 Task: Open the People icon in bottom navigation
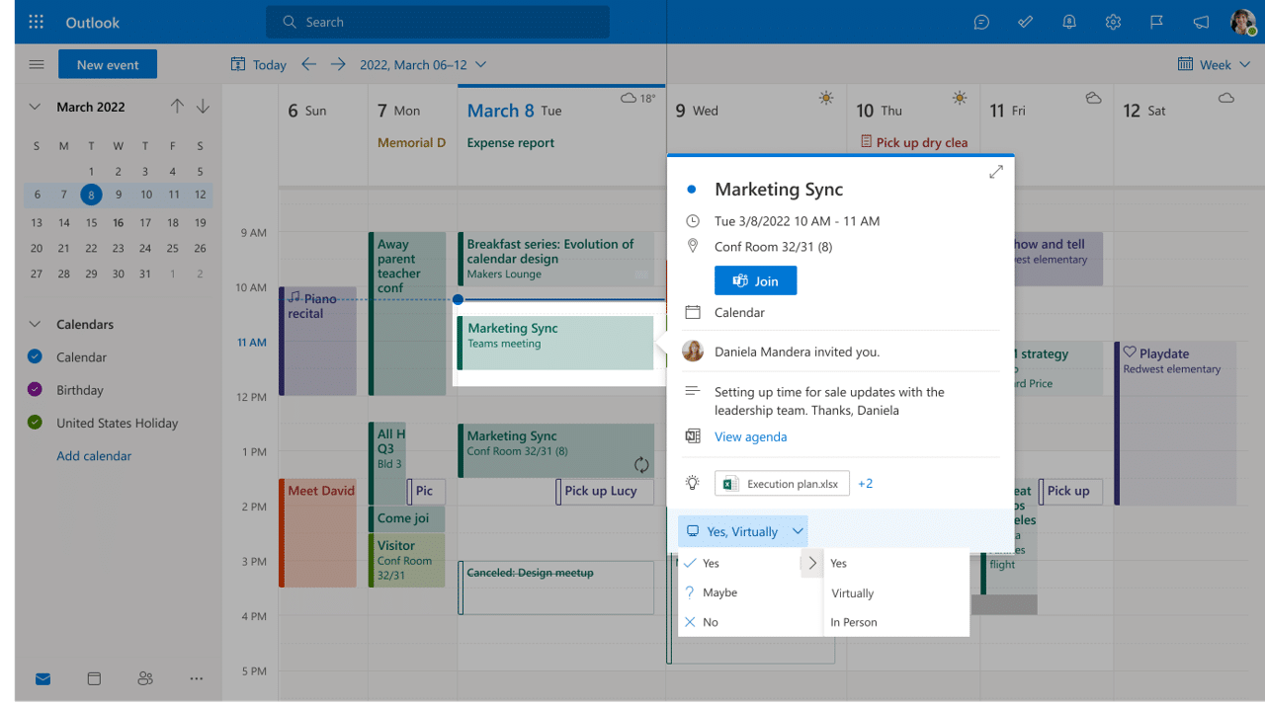click(145, 678)
